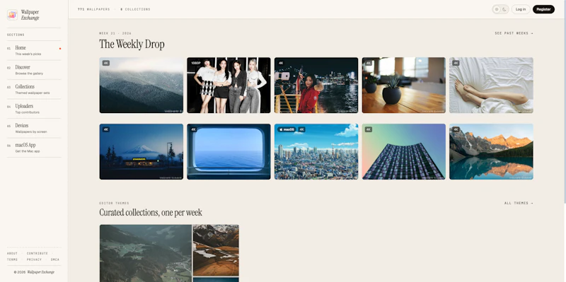Open the woman in red jacket wallpaper
Image resolution: width=566 pixels, height=282 pixels.
coord(316,85)
